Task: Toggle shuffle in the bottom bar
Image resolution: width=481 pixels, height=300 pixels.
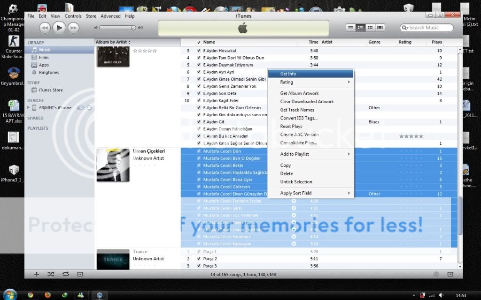Action: (51, 274)
